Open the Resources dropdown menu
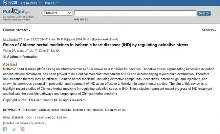Image resolution: width=220 pixels, height=134 pixels. (x=31, y=3)
